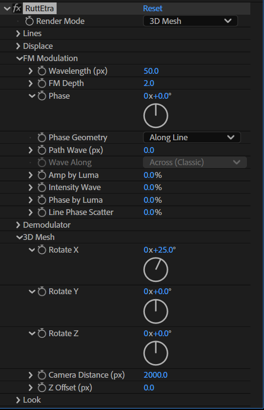Click the Rotate X angle dial

[156, 270]
